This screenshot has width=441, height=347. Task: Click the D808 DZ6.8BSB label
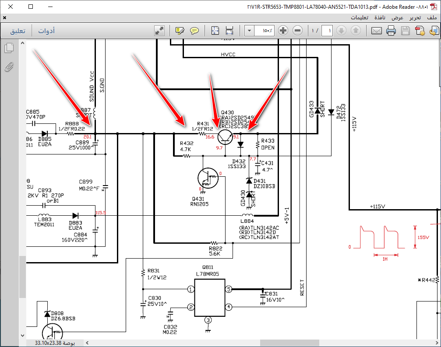click(x=63, y=316)
